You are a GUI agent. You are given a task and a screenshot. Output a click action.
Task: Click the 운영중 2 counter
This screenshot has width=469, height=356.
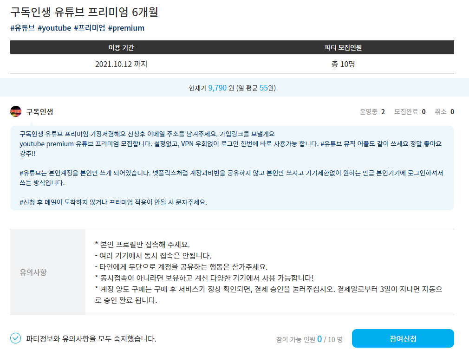tap(372, 112)
